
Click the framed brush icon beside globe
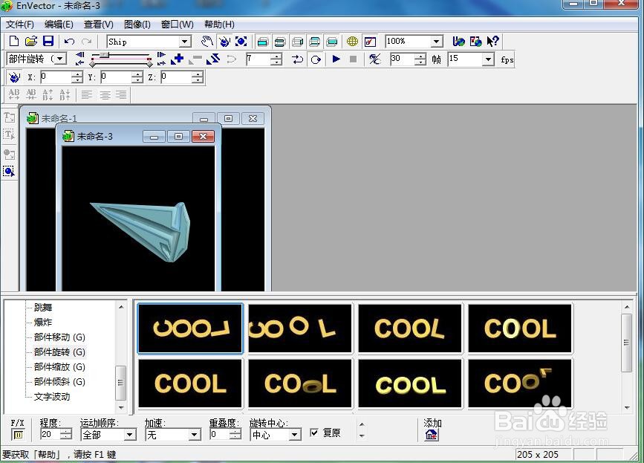tap(370, 42)
